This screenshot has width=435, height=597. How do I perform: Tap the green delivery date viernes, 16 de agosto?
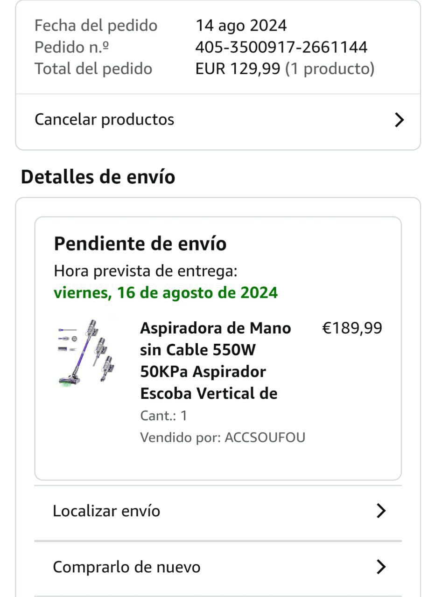pyautogui.click(x=166, y=292)
